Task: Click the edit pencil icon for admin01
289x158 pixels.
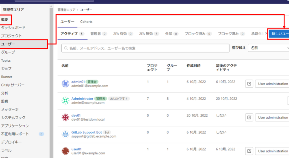Action: pos(249,84)
